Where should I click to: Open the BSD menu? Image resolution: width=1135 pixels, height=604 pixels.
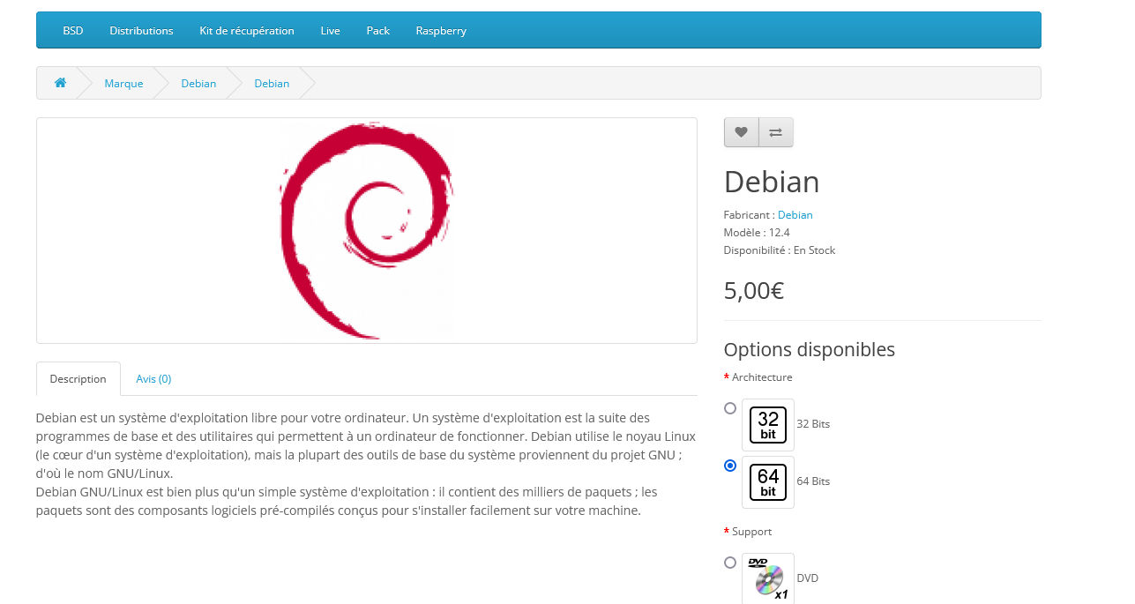click(x=73, y=31)
